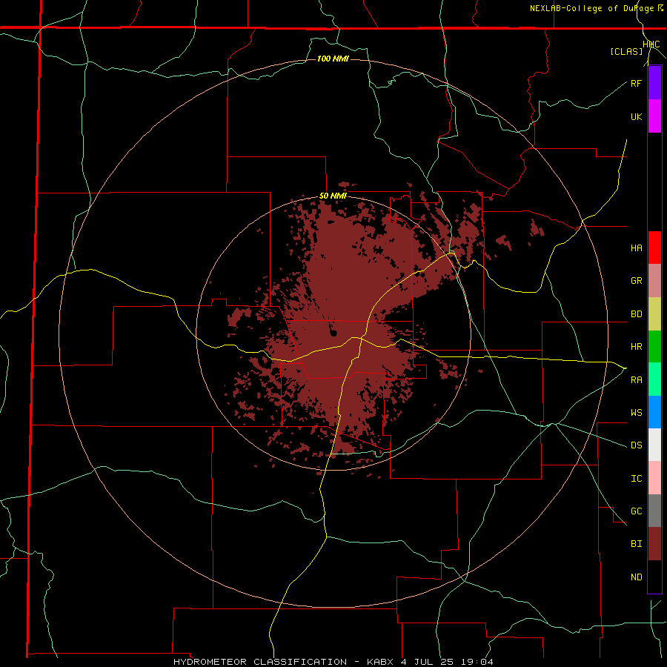Select the IC light pink legend swatch
667x667 pixels.
coord(654,478)
